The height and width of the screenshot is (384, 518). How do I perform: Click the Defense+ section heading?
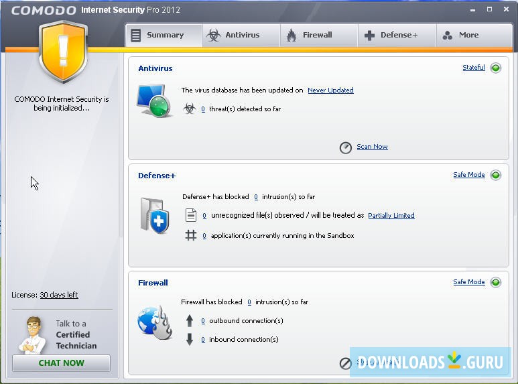click(x=157, y=176)
